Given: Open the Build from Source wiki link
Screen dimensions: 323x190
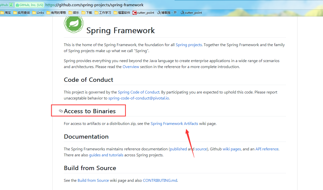Looking at the screenshot, I should [x=93, y=181].
